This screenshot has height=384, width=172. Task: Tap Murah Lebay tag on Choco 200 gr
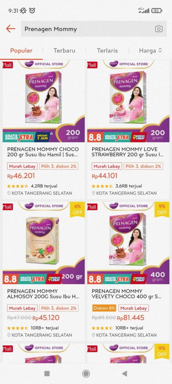click(22, 166)
